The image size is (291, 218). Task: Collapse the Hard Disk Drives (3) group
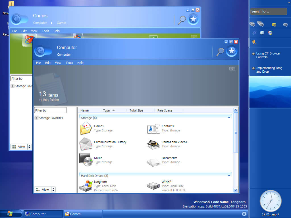click(x=229, y=175)
